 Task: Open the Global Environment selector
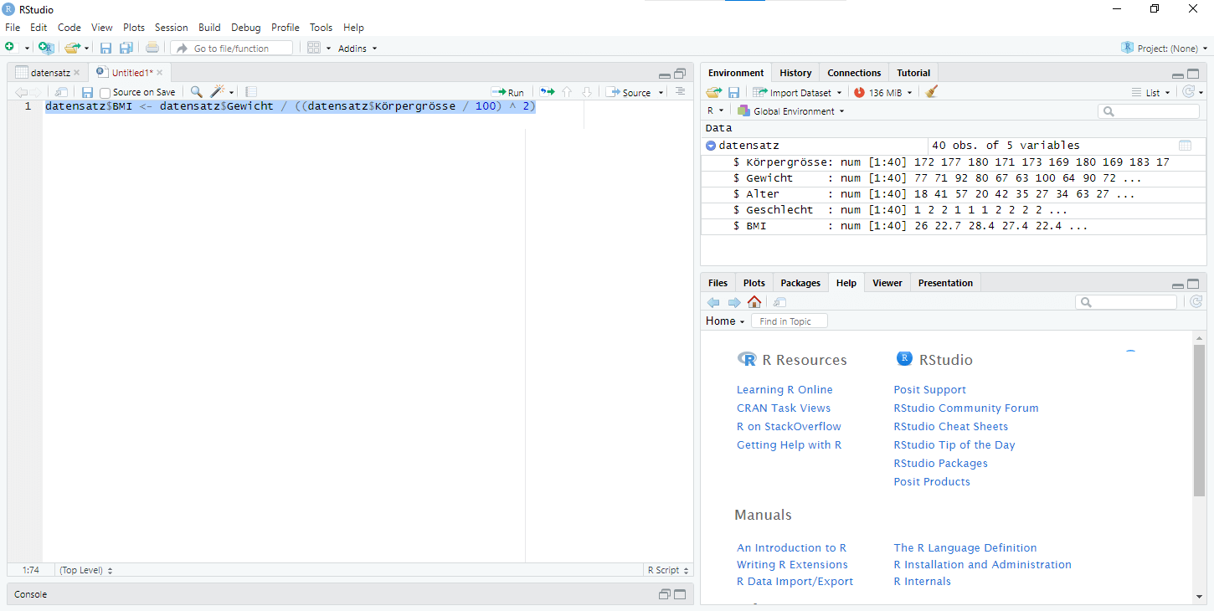pos(790,111)
